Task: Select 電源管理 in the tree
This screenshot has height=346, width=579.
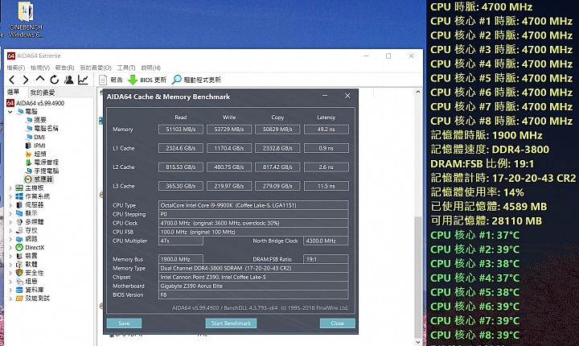Action: click(x=46, y=163)
